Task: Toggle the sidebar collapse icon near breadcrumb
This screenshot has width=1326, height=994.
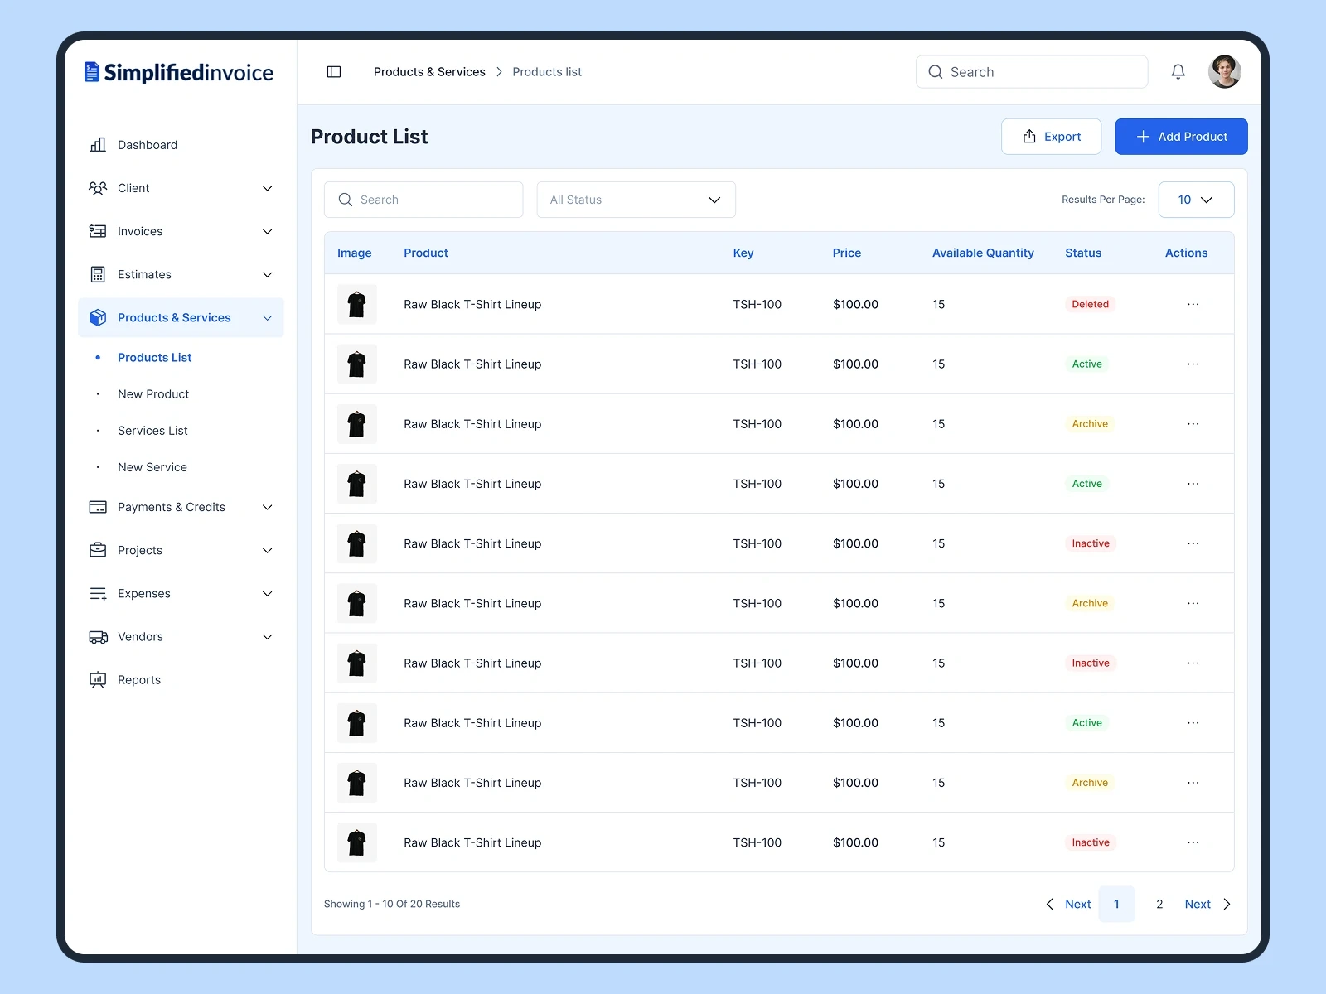Action: [333, 72]
